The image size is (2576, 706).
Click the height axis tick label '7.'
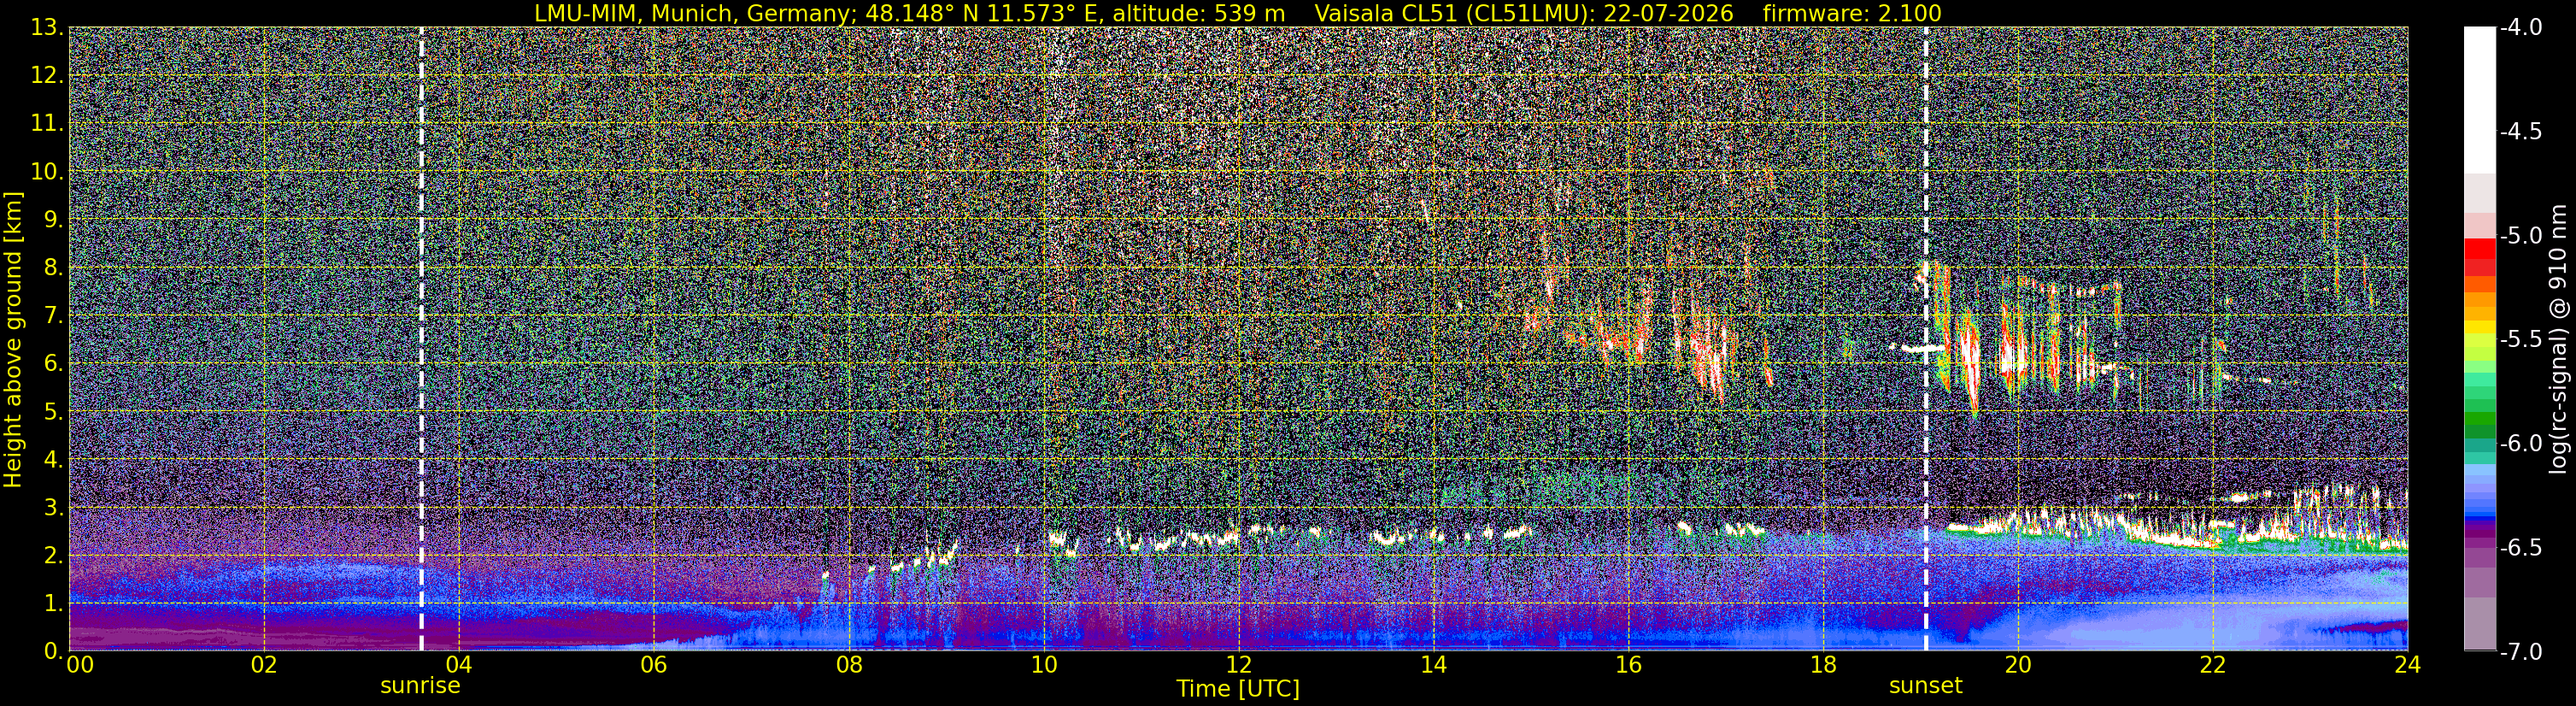click(54, 315)
